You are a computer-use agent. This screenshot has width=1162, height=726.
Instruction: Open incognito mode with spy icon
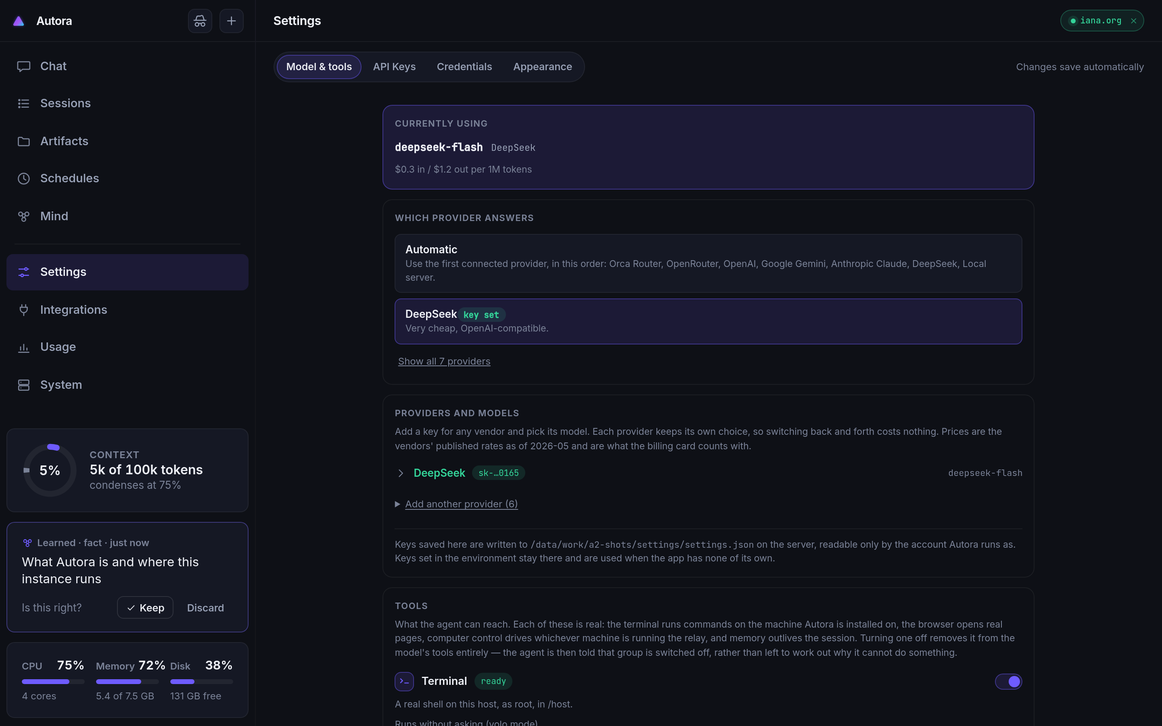click(200, 21)
